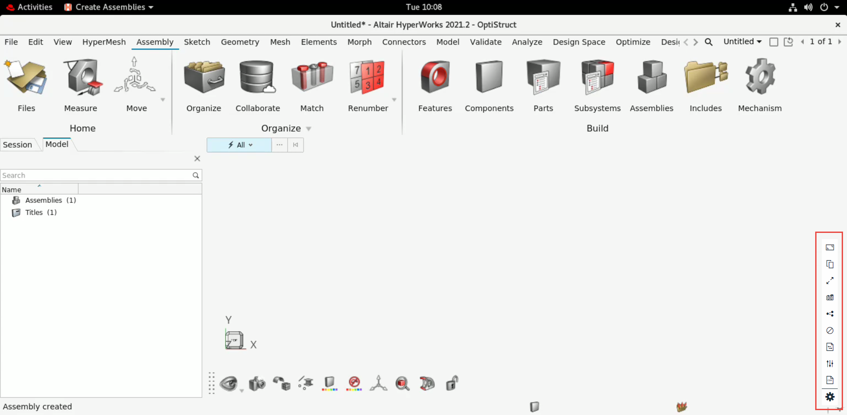This screenshot has height=415, width=847.
Task: Click the Search field in browser
Action: pyautogui.click(x=101, y=175)
